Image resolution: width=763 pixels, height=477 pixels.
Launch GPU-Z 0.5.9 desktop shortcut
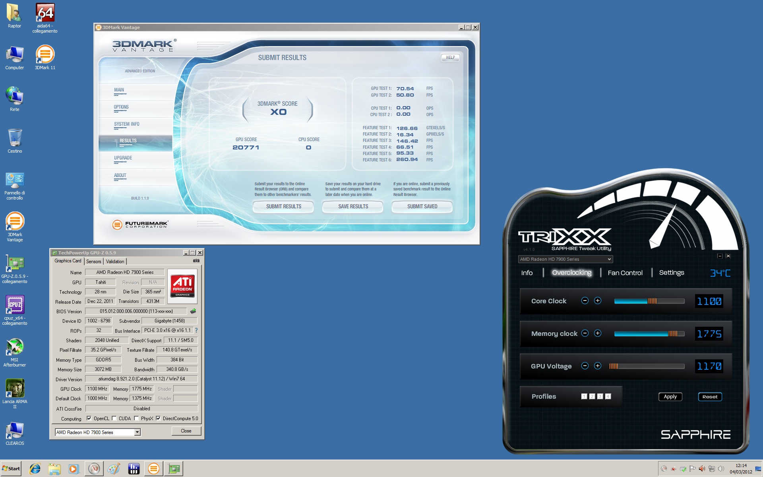(14, 269)
